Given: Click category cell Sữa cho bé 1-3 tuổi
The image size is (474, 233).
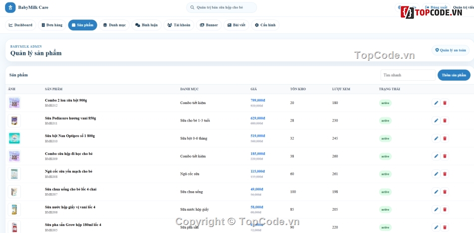Looking at the screenshot, I should [195, 120].
